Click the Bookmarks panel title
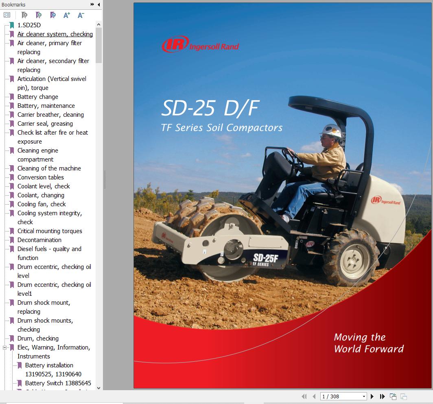 (x=13, y=5)
